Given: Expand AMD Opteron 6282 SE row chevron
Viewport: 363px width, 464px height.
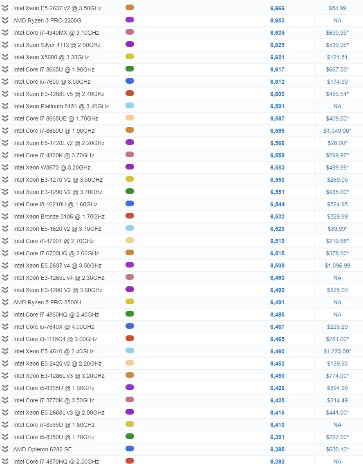Looking at the screenshot, I should tap(5, 449).
